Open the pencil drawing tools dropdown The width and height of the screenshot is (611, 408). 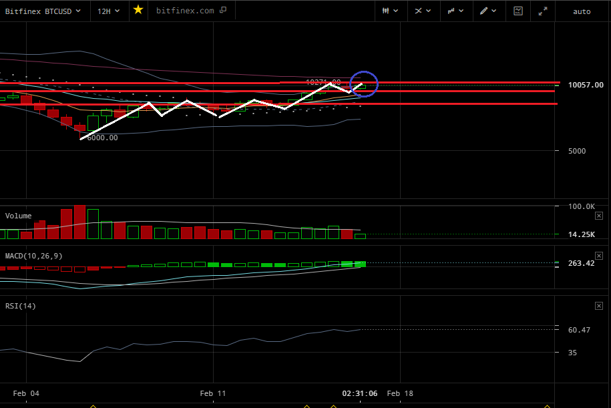(488, 11)
